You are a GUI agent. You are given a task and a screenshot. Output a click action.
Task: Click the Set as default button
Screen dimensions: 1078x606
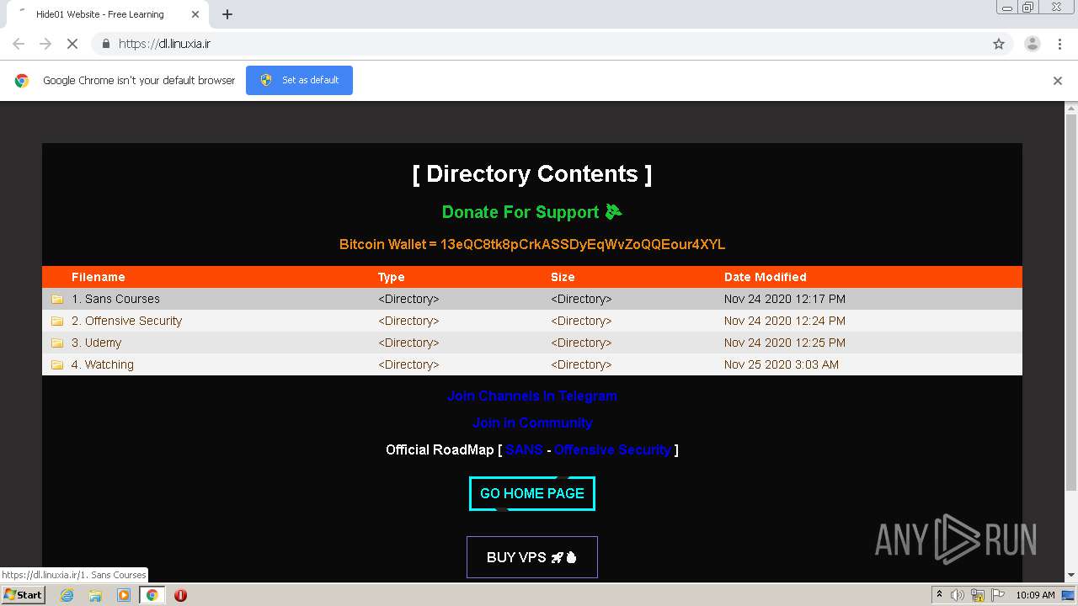coord(299,80)
